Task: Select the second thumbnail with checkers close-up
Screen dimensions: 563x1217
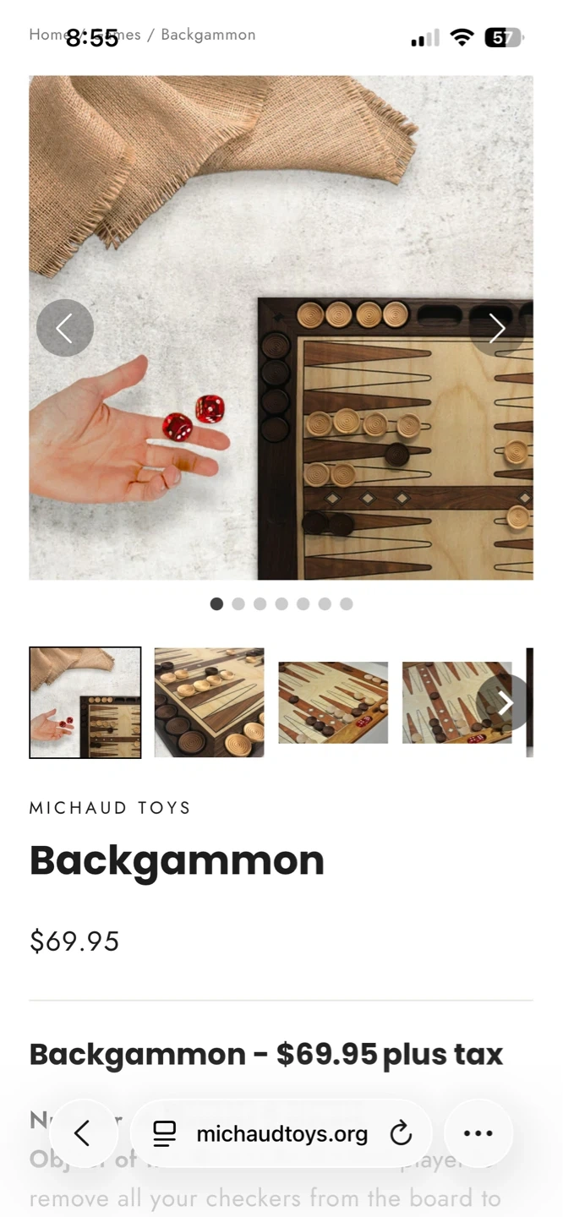Action: click(x=209, y=702)
